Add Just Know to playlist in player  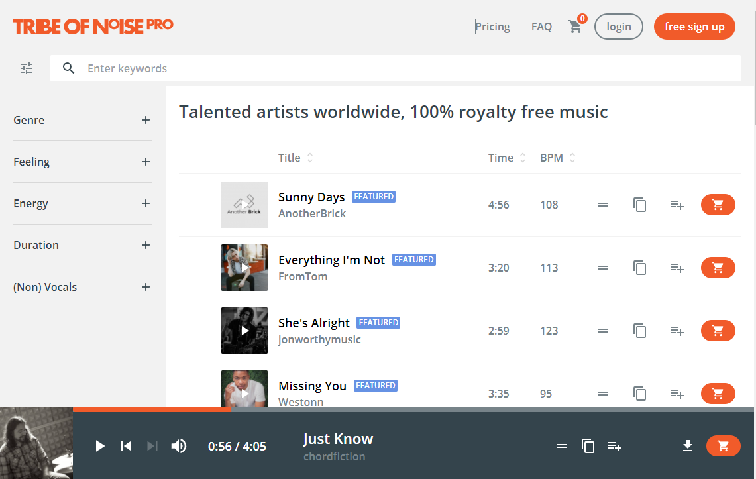click(x=615, y=447)
